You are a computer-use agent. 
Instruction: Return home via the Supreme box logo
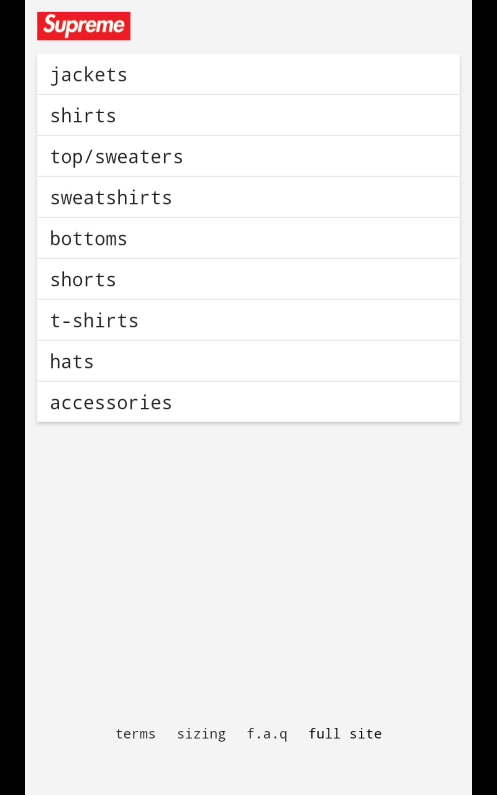[84, 26]
